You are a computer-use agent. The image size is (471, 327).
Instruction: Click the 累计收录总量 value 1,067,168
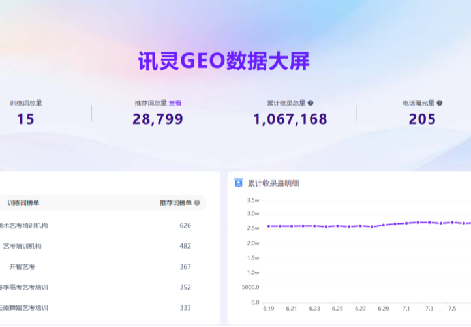(x=290, y=119)
